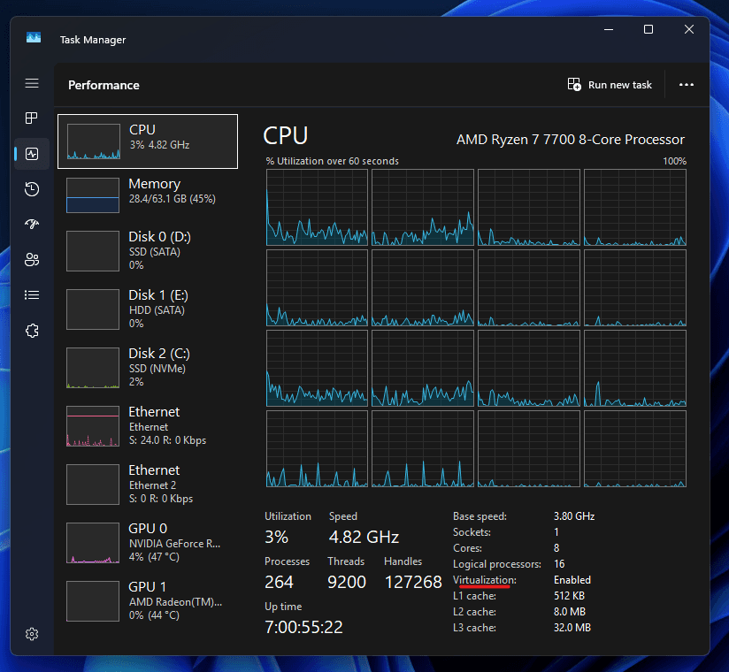The height and width of the screenshot is (672, 729).
Task: Select the Memory performance entry
Action: tap(148, 195)
